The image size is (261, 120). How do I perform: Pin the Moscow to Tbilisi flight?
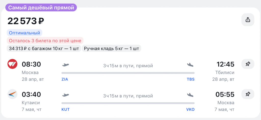248,64
